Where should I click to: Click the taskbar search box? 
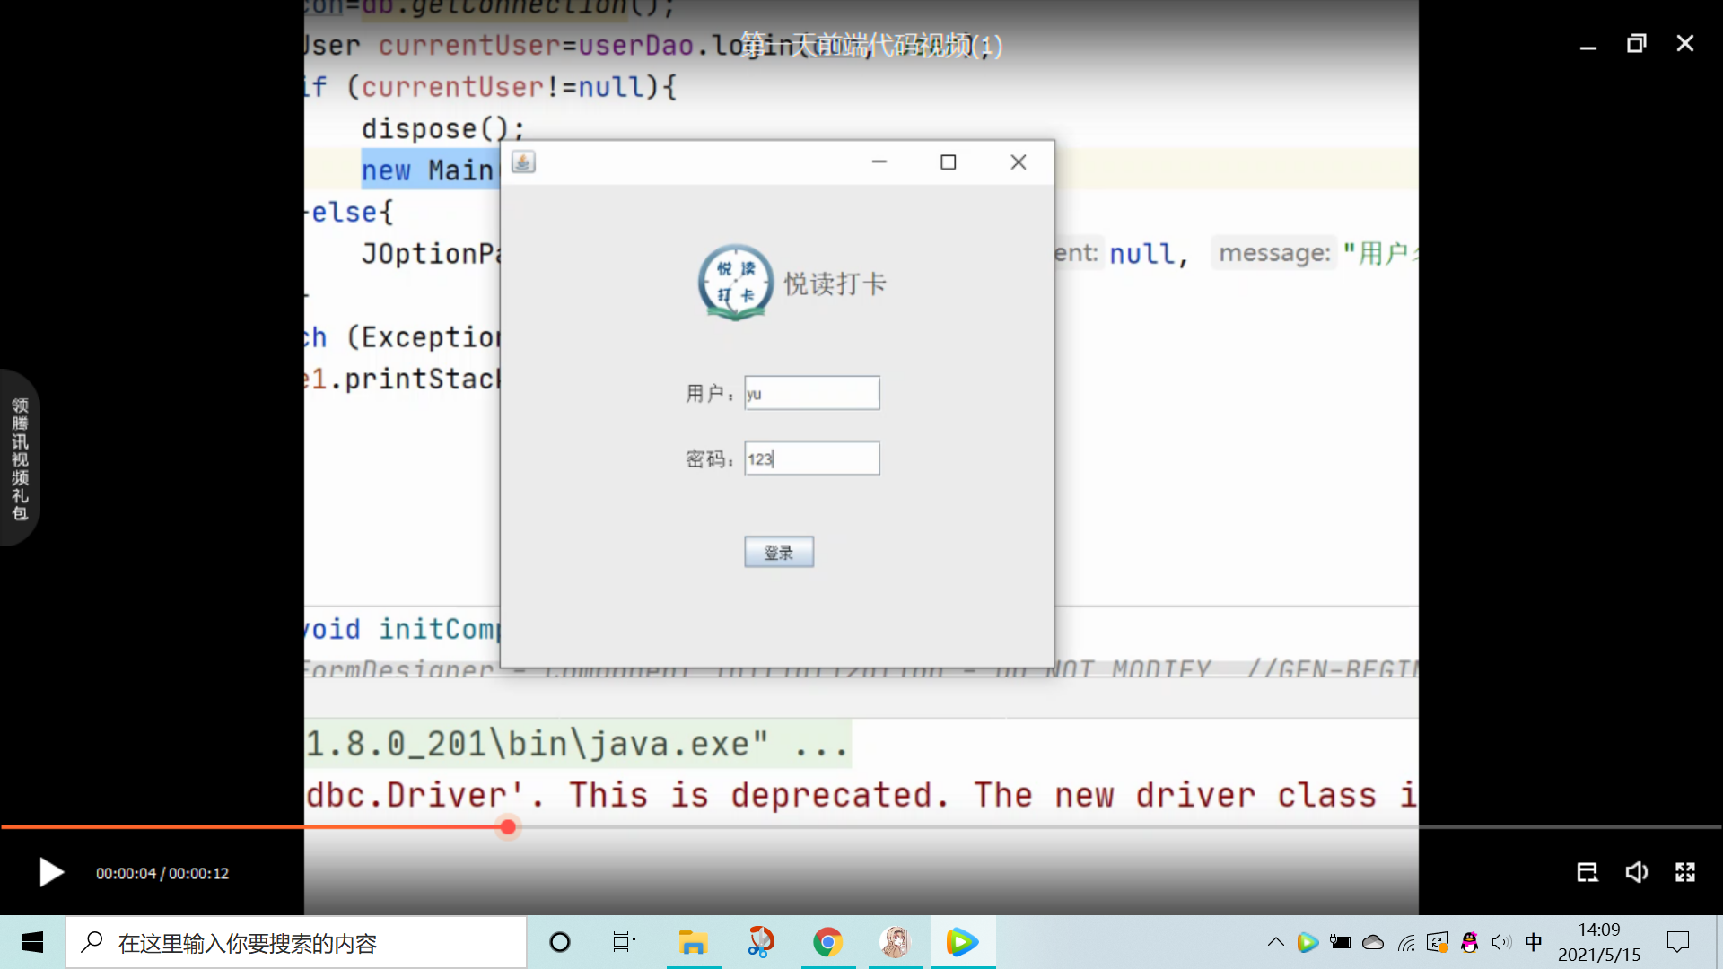click(x=296, y=942)
